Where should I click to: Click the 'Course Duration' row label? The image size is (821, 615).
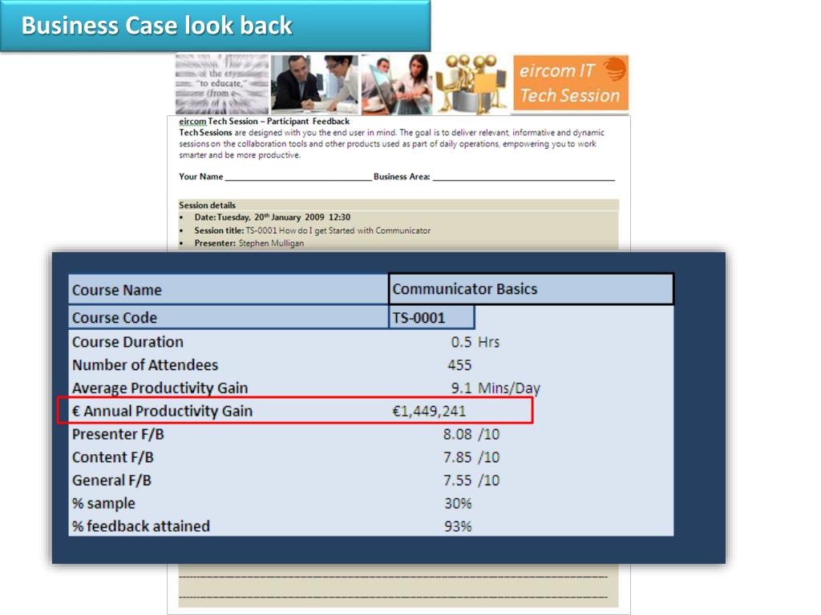(x=127, y=342)
